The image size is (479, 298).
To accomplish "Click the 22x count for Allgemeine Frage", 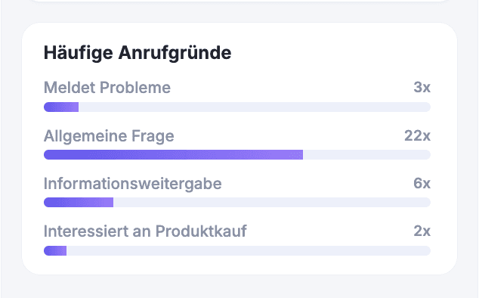I will click(x=417, y=135).
